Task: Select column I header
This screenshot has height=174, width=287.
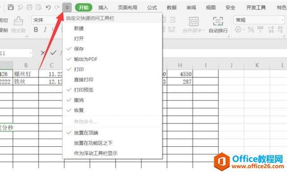Action: 205,65
